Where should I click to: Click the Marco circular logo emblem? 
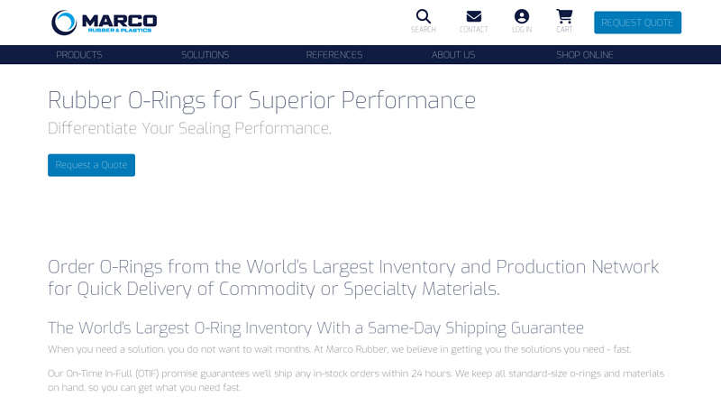(x=65, y=23)
